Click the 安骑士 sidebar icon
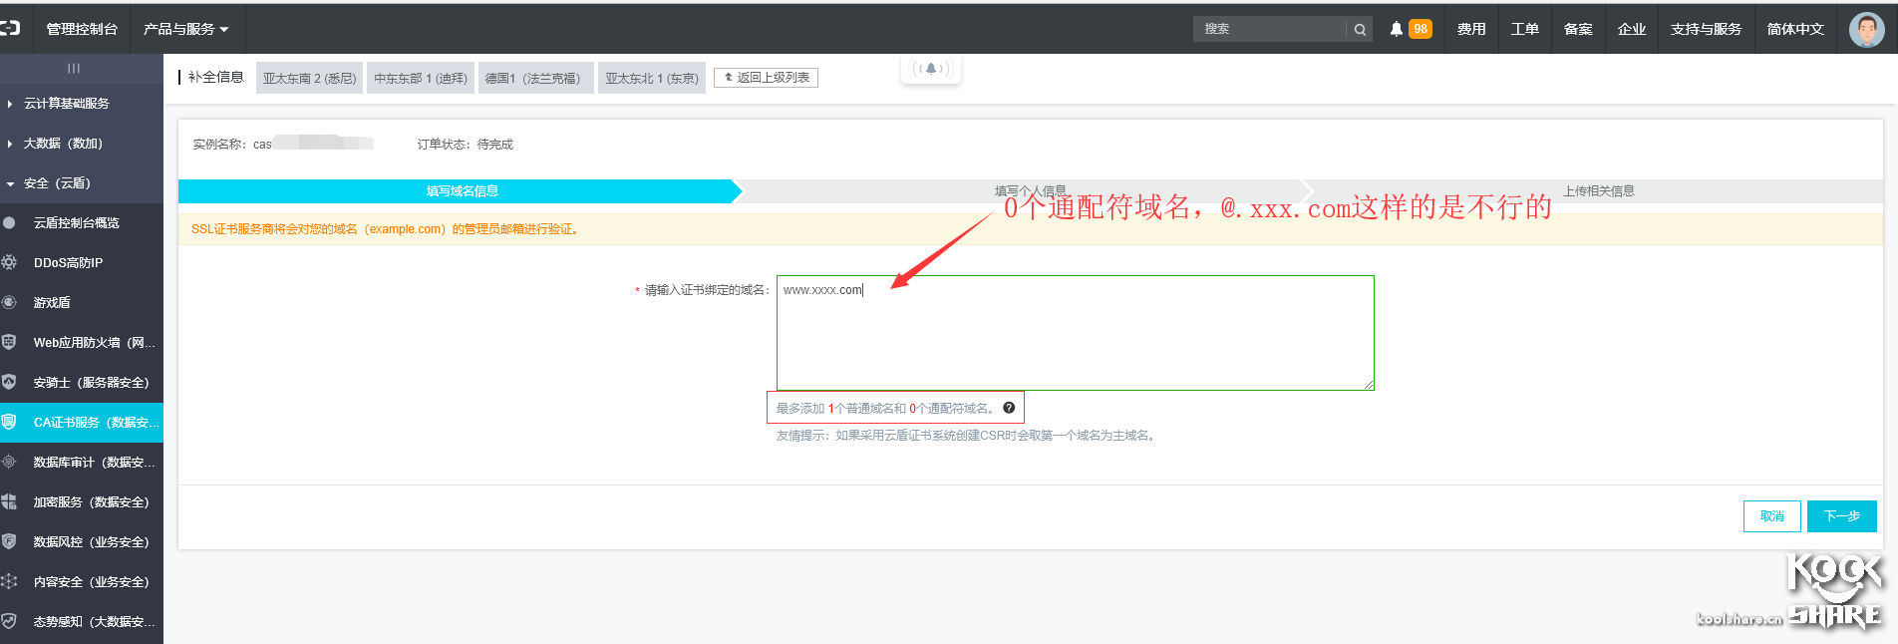The image size is (1898, 644). (9, 382)
